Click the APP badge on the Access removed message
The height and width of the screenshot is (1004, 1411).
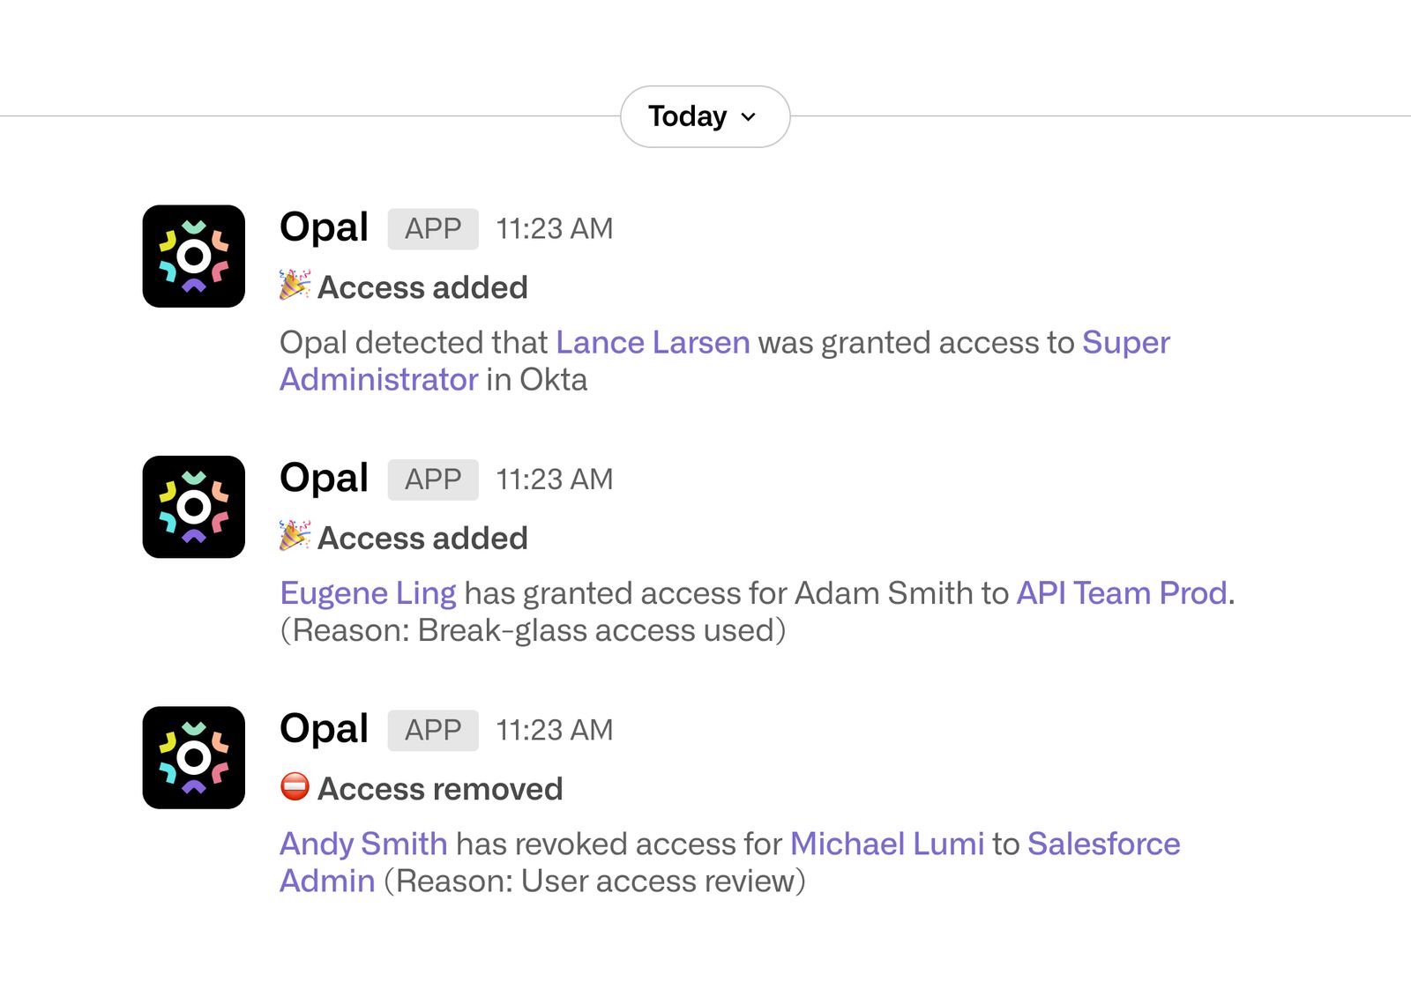pos(432,730)
